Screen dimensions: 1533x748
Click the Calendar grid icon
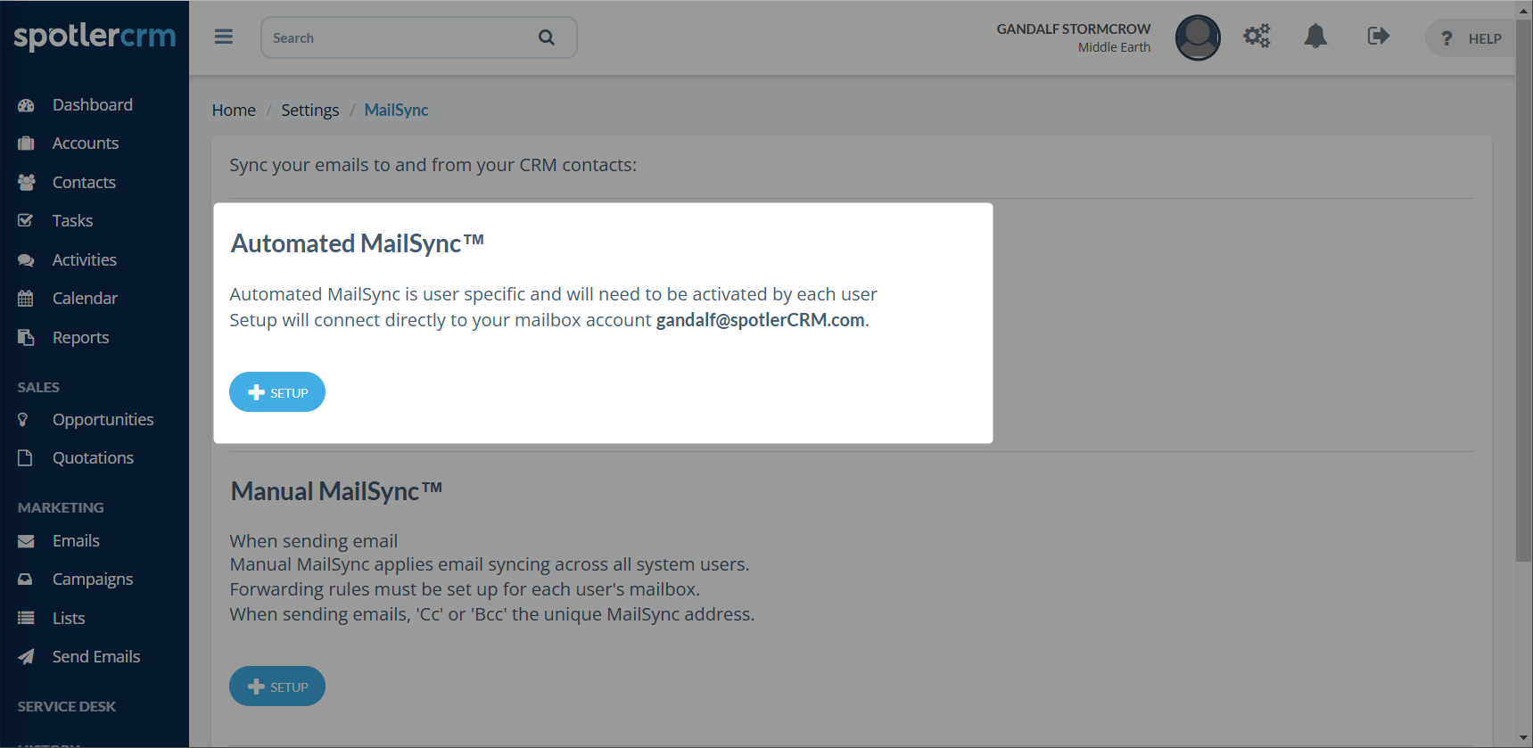pyautogui.click(x=26, y=298)
